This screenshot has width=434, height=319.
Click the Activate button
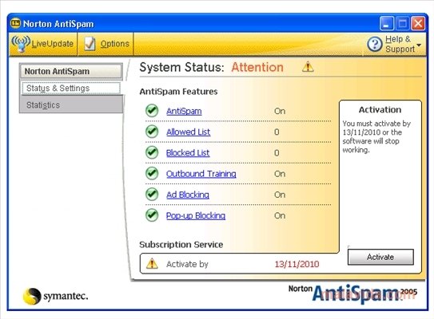pyautogui.click(x=380, y=257)
